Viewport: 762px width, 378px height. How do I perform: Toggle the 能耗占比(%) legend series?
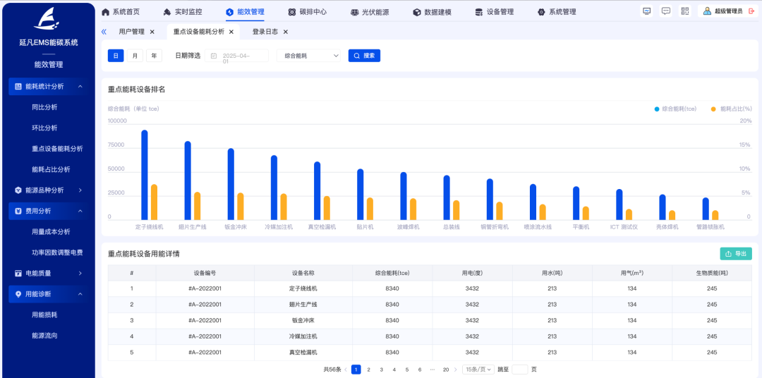coord(731,109)
